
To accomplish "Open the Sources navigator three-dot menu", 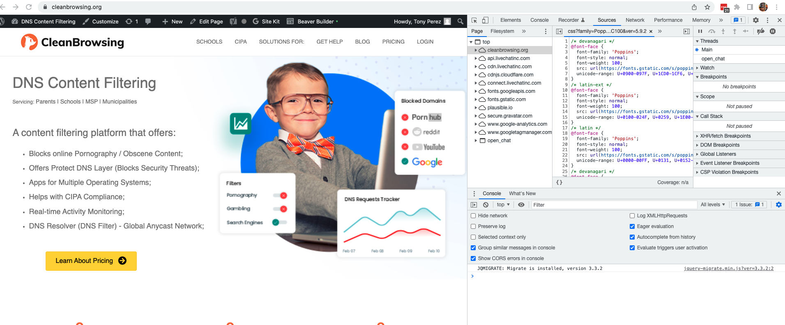I will (546, 31).
